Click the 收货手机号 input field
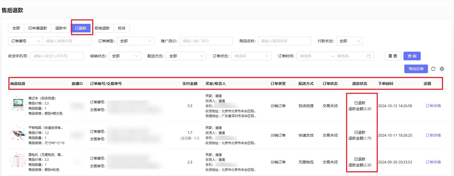 (57, 56)
